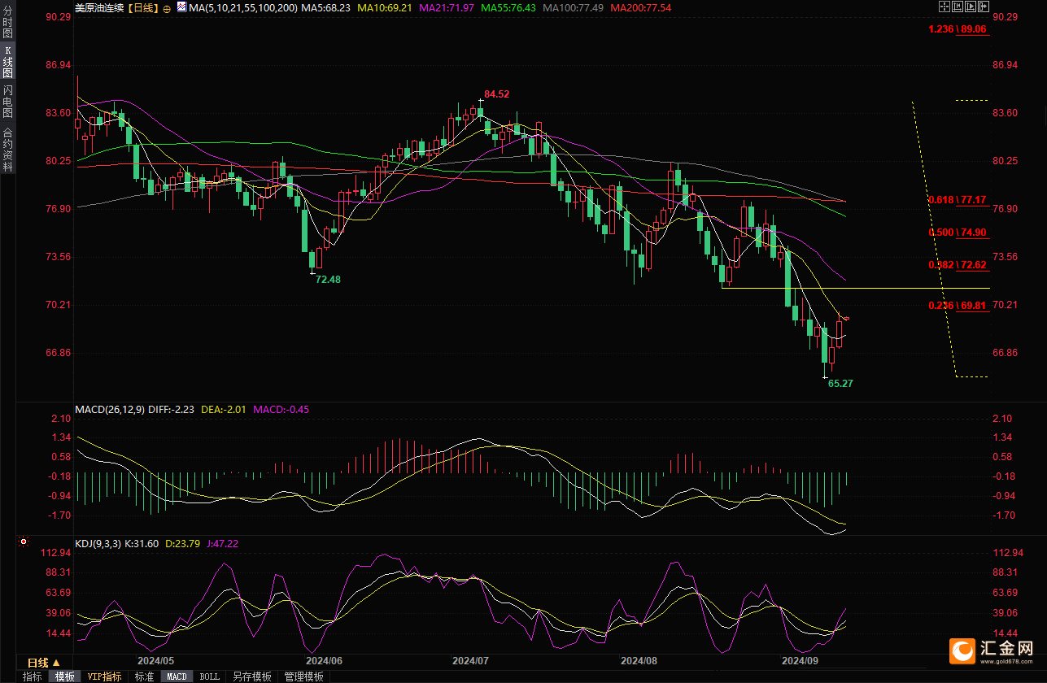Click the KDJ(9,3,3) indicator label
The height and width of the screenshot is (683, 1047).
point(98,543)
